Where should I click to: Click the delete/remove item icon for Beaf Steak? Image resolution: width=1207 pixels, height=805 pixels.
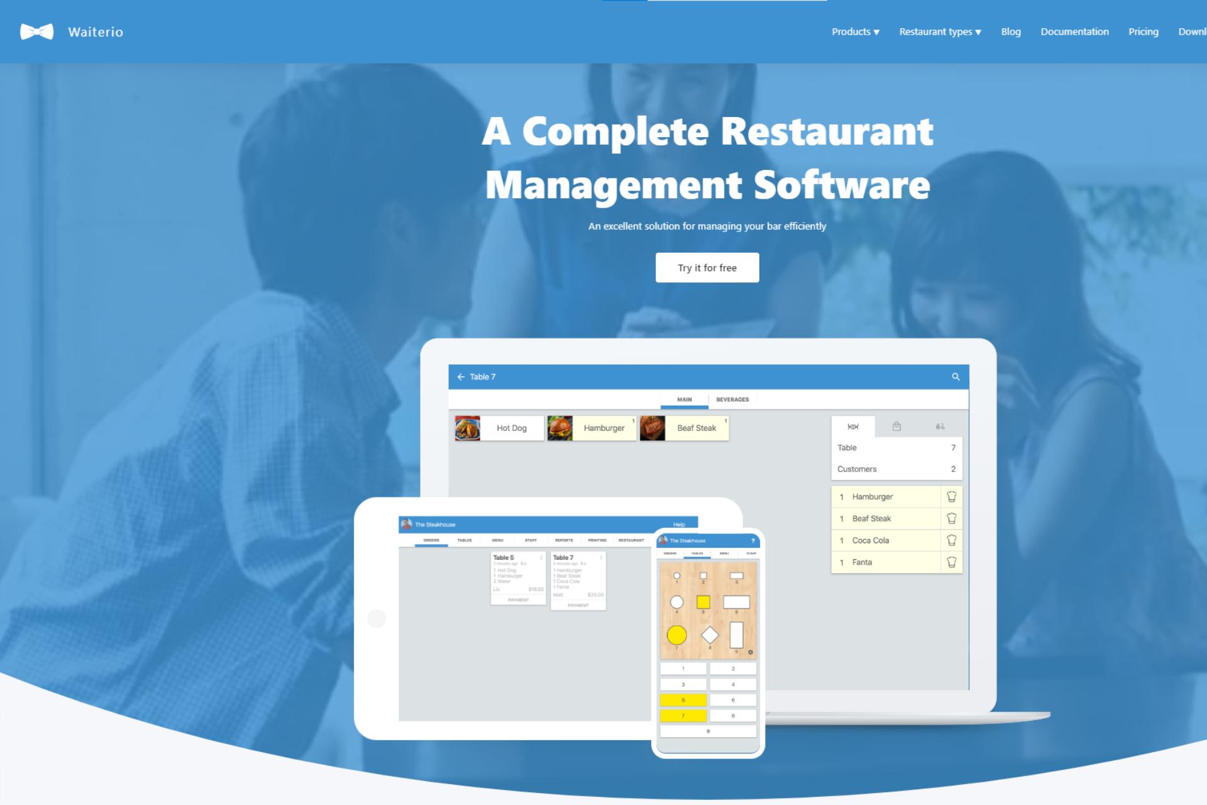(x=949, y=518)
